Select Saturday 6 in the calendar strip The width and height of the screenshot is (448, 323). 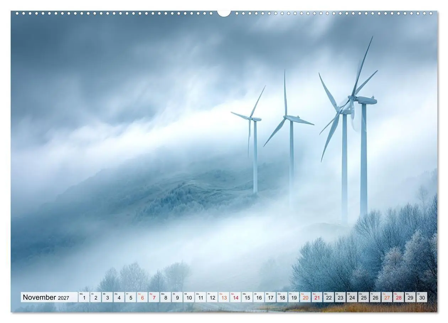point(142,297)
